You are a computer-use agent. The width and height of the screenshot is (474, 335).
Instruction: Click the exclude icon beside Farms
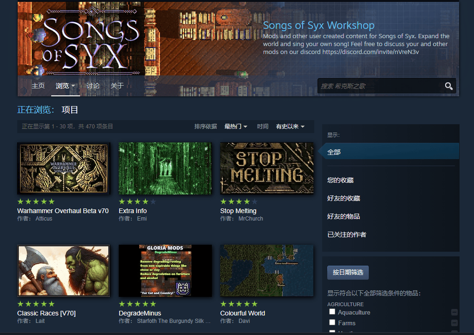coord(454,323)
